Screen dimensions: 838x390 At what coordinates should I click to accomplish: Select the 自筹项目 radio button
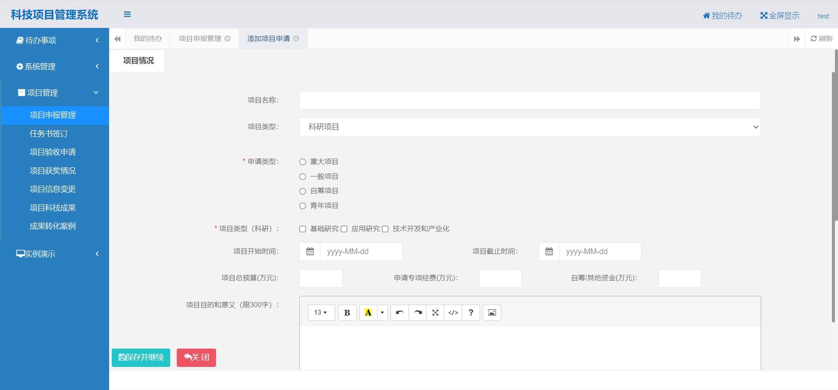(302, 191)
